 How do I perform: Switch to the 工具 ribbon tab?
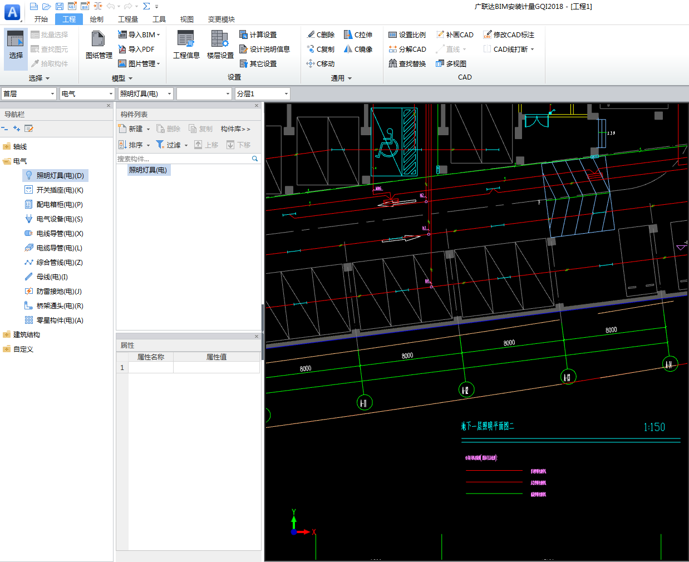coord(159,19)
